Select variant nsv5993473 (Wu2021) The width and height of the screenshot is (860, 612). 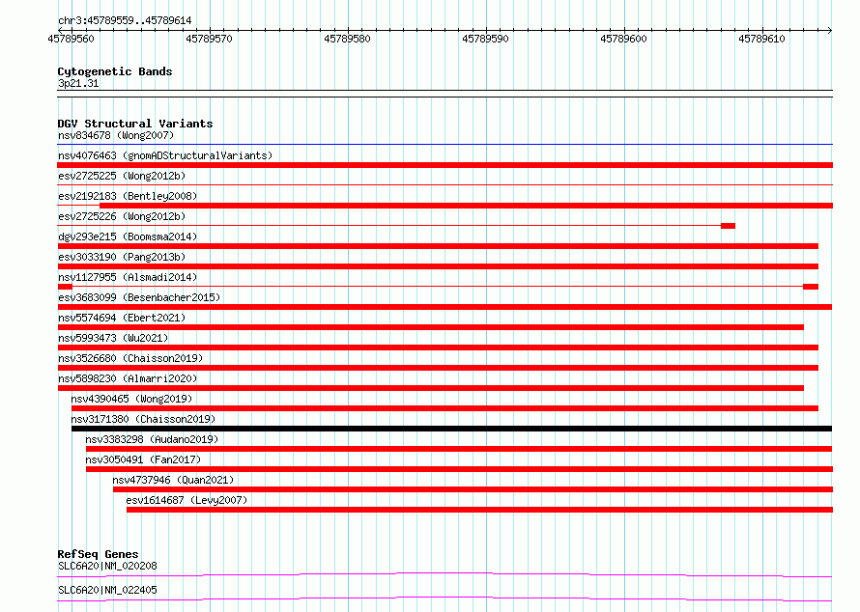(113, 338)
